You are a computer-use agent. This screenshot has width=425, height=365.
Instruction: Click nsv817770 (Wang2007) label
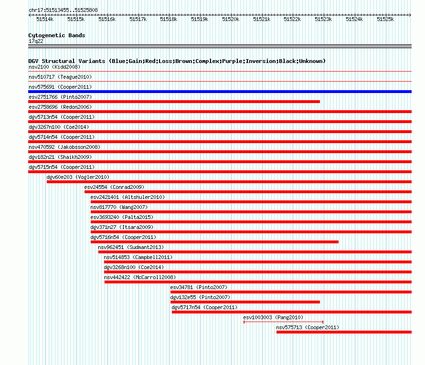coord(119,207)
